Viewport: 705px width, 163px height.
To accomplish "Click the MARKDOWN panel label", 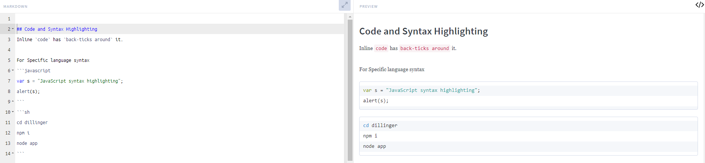I will 15,6.
